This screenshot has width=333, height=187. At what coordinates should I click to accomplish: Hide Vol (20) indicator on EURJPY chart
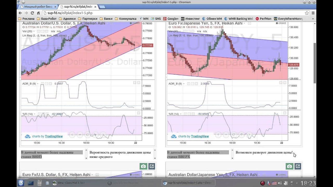click(x=185, y=31)
